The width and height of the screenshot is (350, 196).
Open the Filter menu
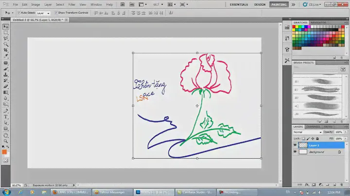71,4
